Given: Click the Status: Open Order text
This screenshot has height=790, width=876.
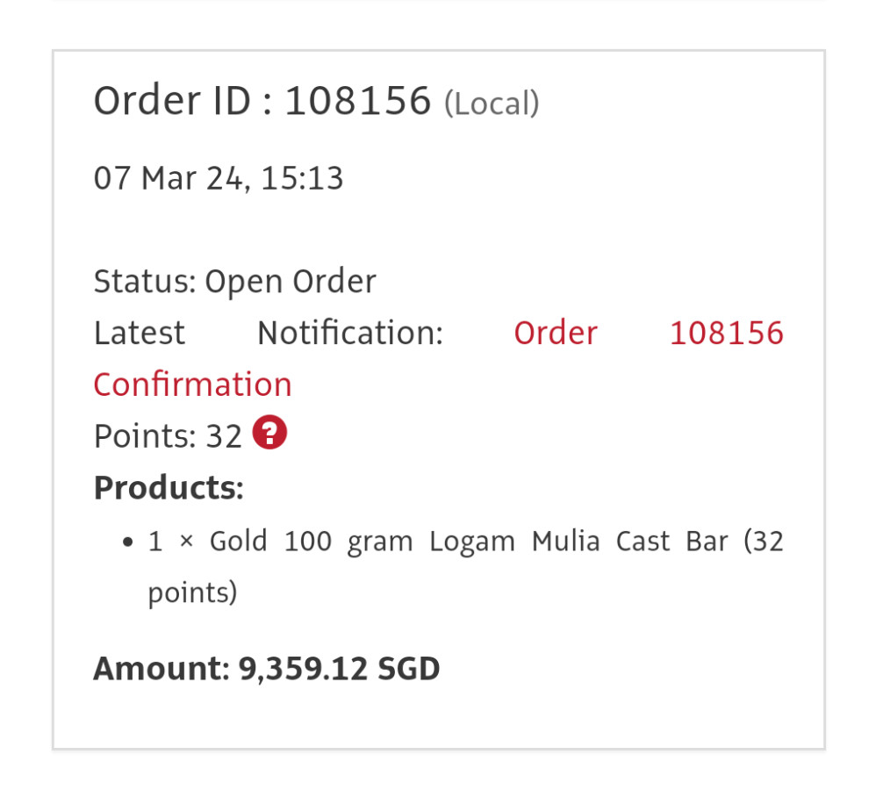Looking at the screenshot, I should 234,282.
